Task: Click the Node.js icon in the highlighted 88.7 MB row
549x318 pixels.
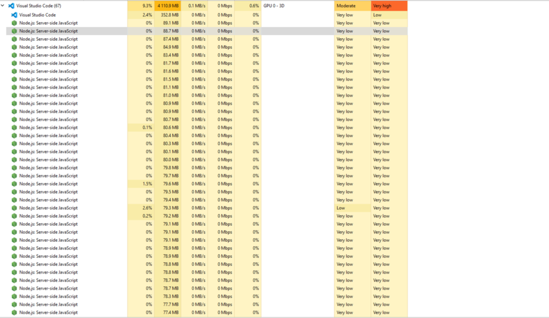Action: [14, 31]
